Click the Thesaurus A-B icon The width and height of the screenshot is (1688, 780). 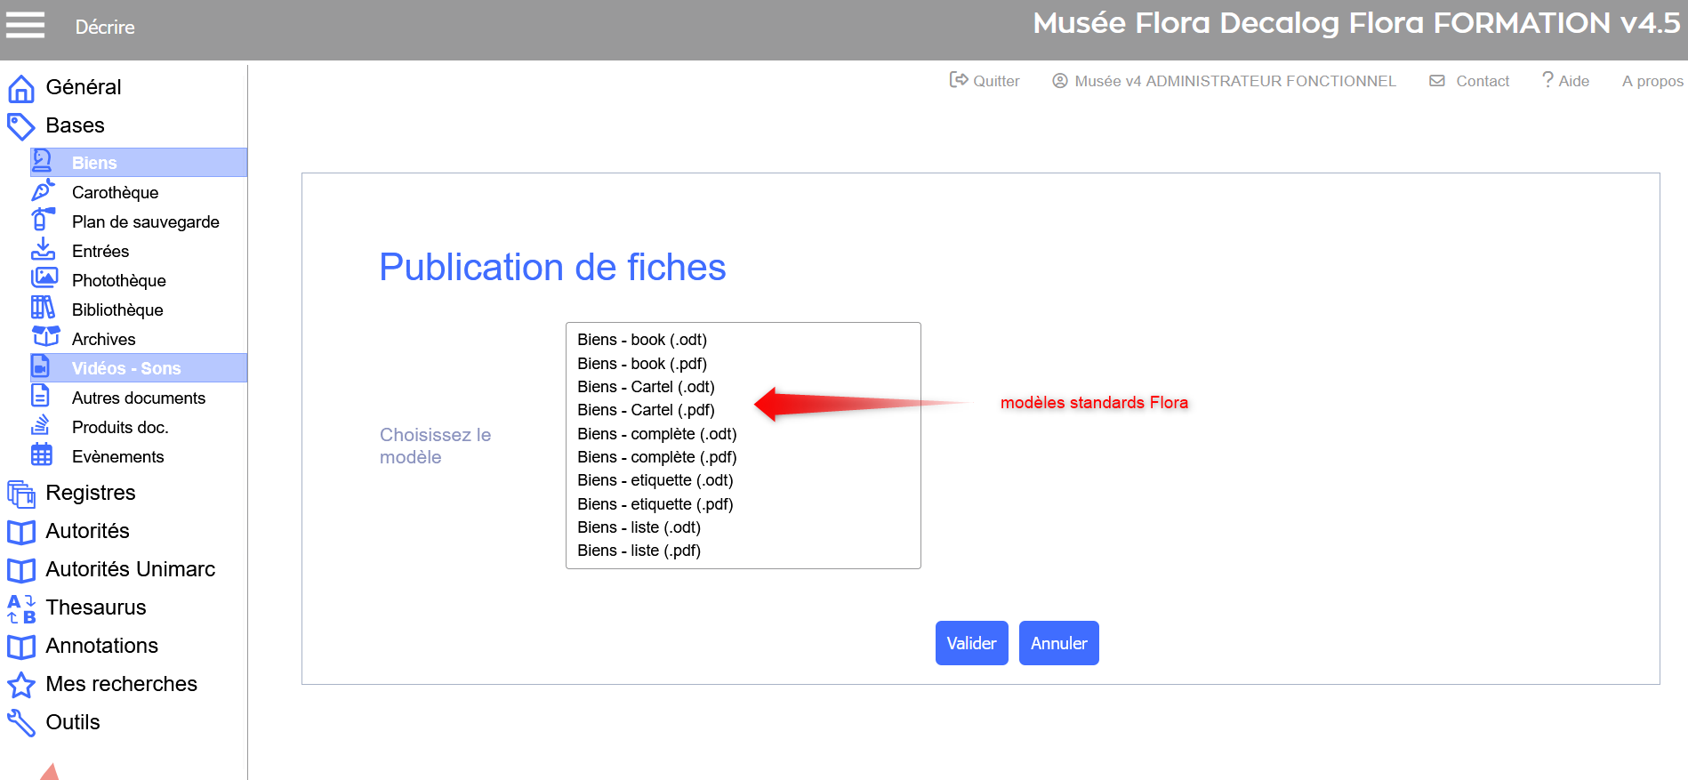[x=21, y=608]
